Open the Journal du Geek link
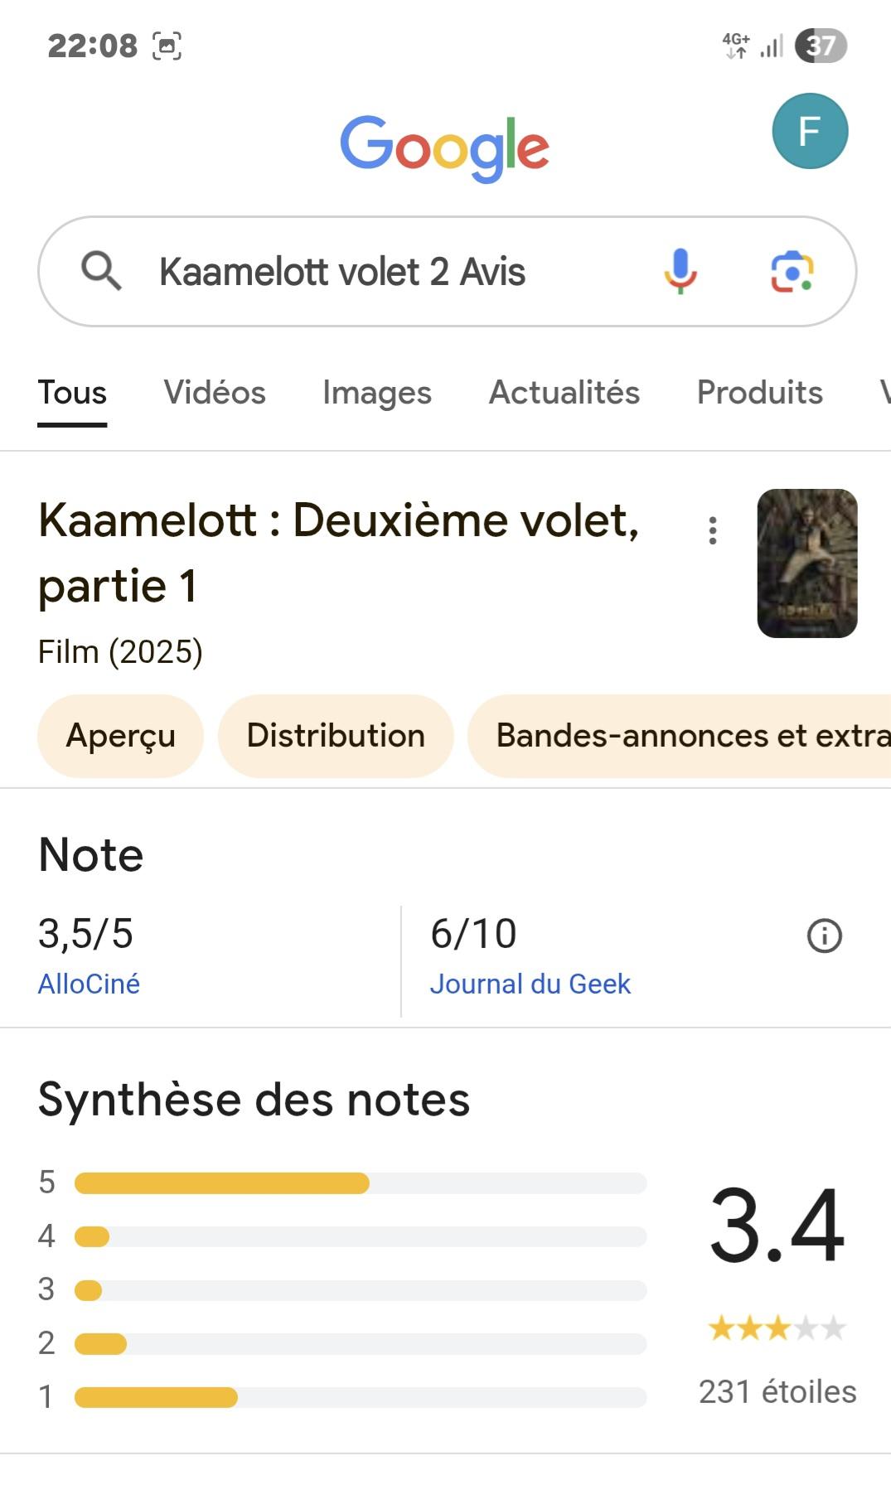The width and height of the screenshot is (891, 1485). tap(530, 984)
